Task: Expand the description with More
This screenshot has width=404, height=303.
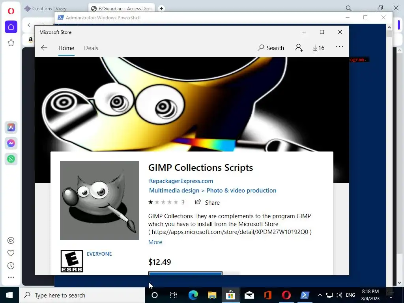Action: pos(155,242)
